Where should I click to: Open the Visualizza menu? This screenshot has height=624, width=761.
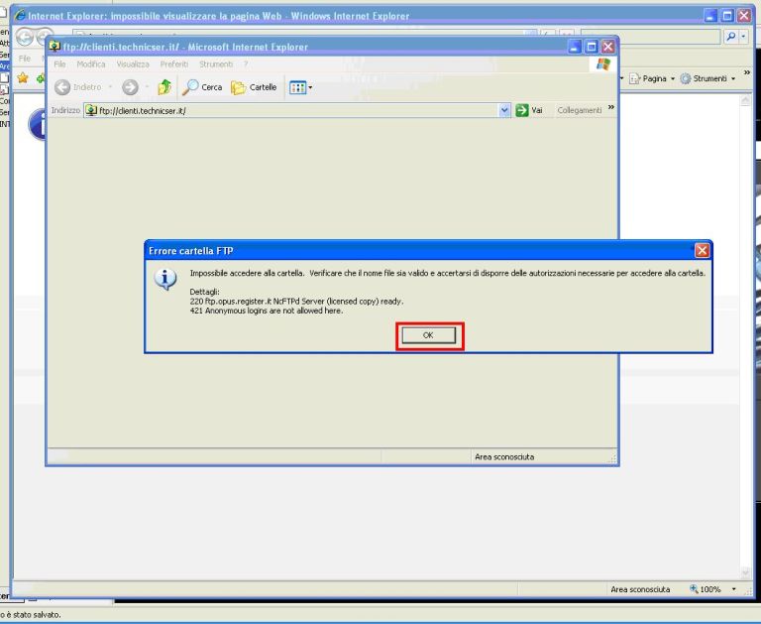click(133, 64)
